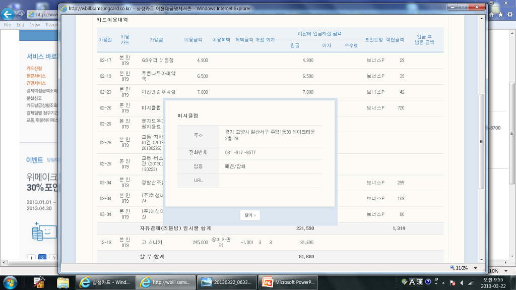Click the forward arrow in background browser
Image resolution: width=516 pixels, height=290 pixels.
click(x=20, y=14)
